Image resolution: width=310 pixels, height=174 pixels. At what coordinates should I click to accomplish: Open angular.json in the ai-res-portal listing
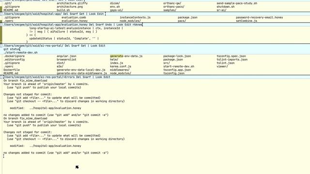coord(66,56)
